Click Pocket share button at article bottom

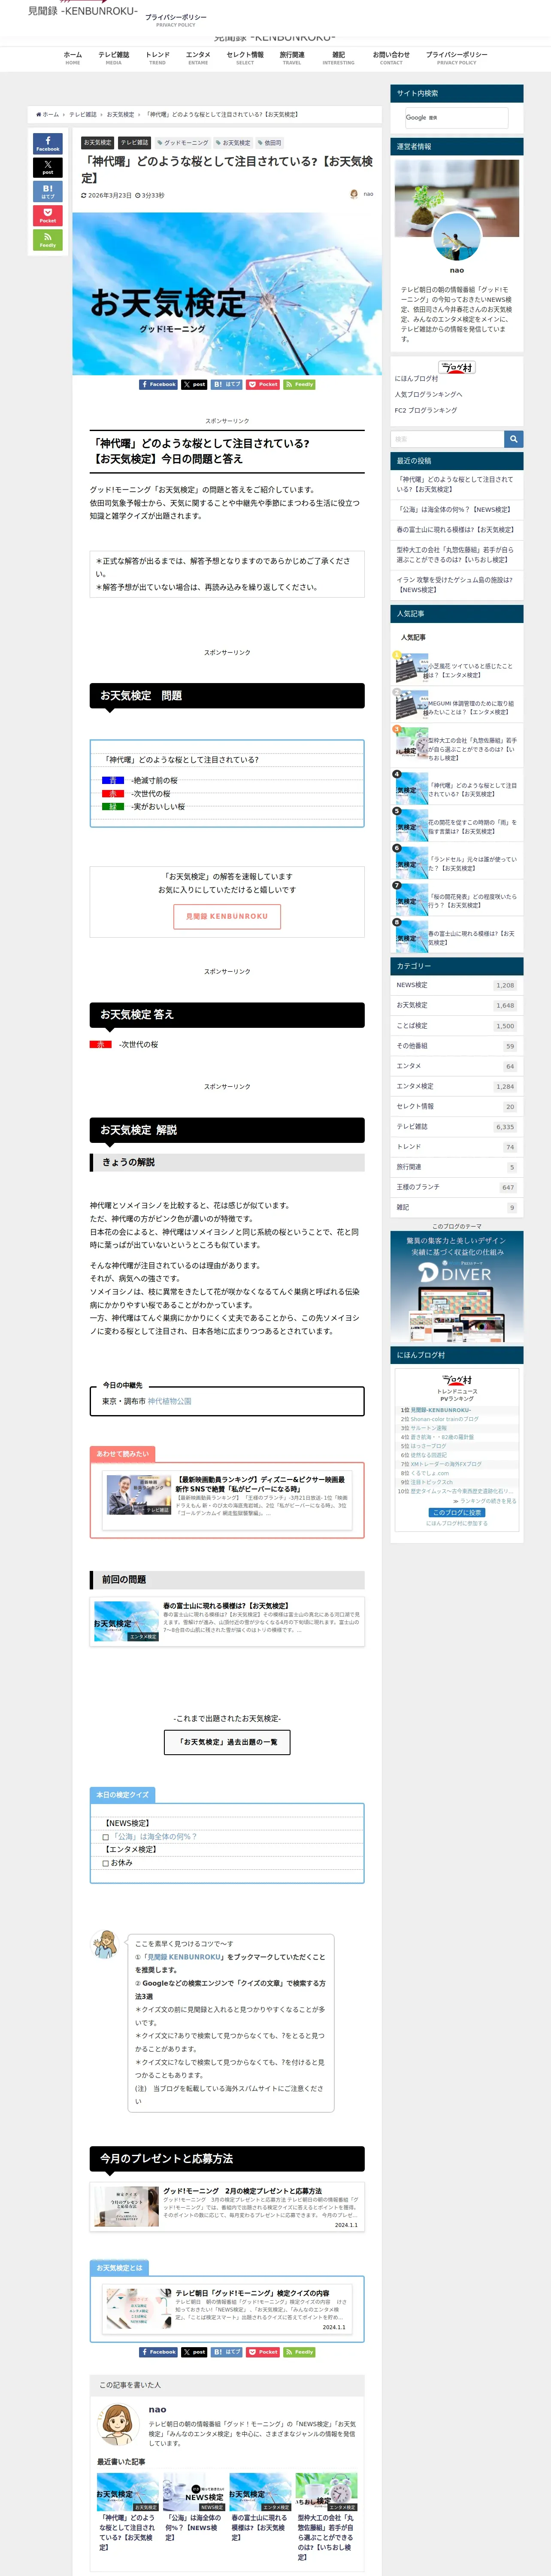pos(264,2352)
